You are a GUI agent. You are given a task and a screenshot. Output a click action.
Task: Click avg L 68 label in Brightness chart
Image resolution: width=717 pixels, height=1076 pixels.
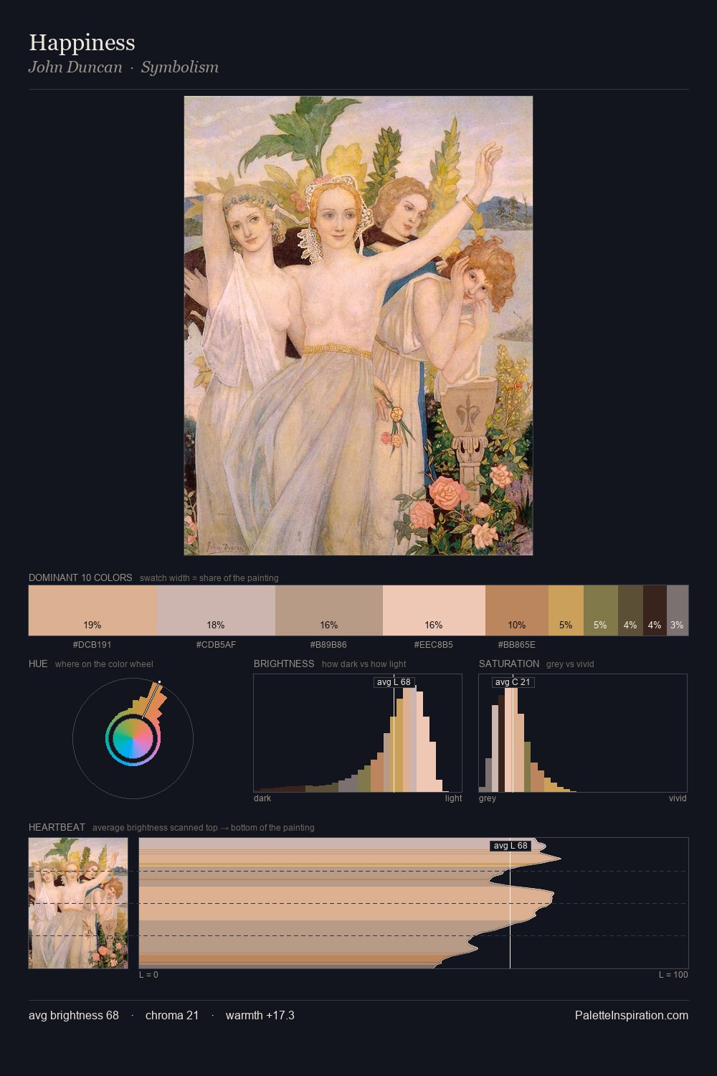(x=394, y=682)
